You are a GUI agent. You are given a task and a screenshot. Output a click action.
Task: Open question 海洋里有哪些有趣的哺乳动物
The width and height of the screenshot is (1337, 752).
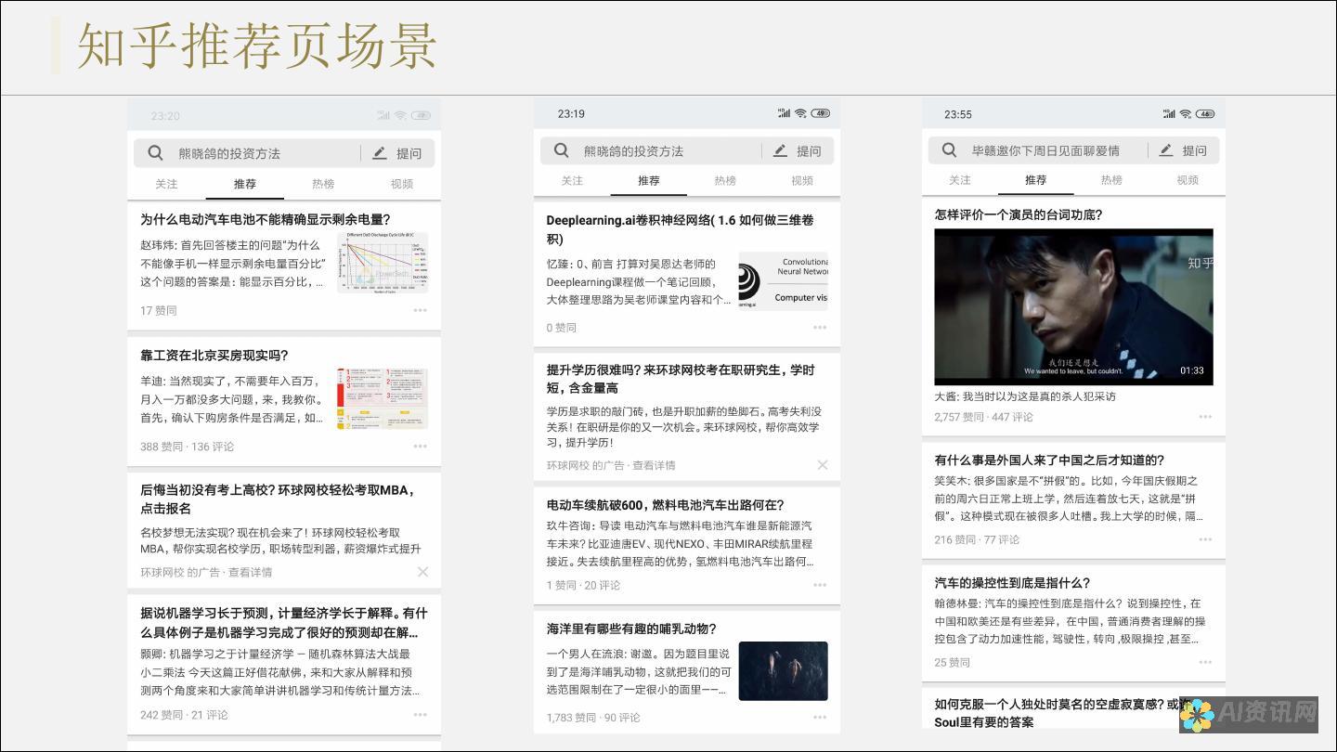click(x=631, y=629)
